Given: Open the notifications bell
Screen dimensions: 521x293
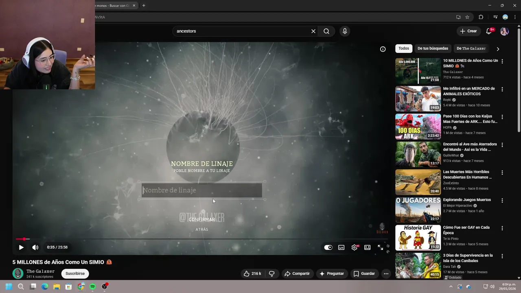Looking at the screenshot, I should (x=489, y=31).
